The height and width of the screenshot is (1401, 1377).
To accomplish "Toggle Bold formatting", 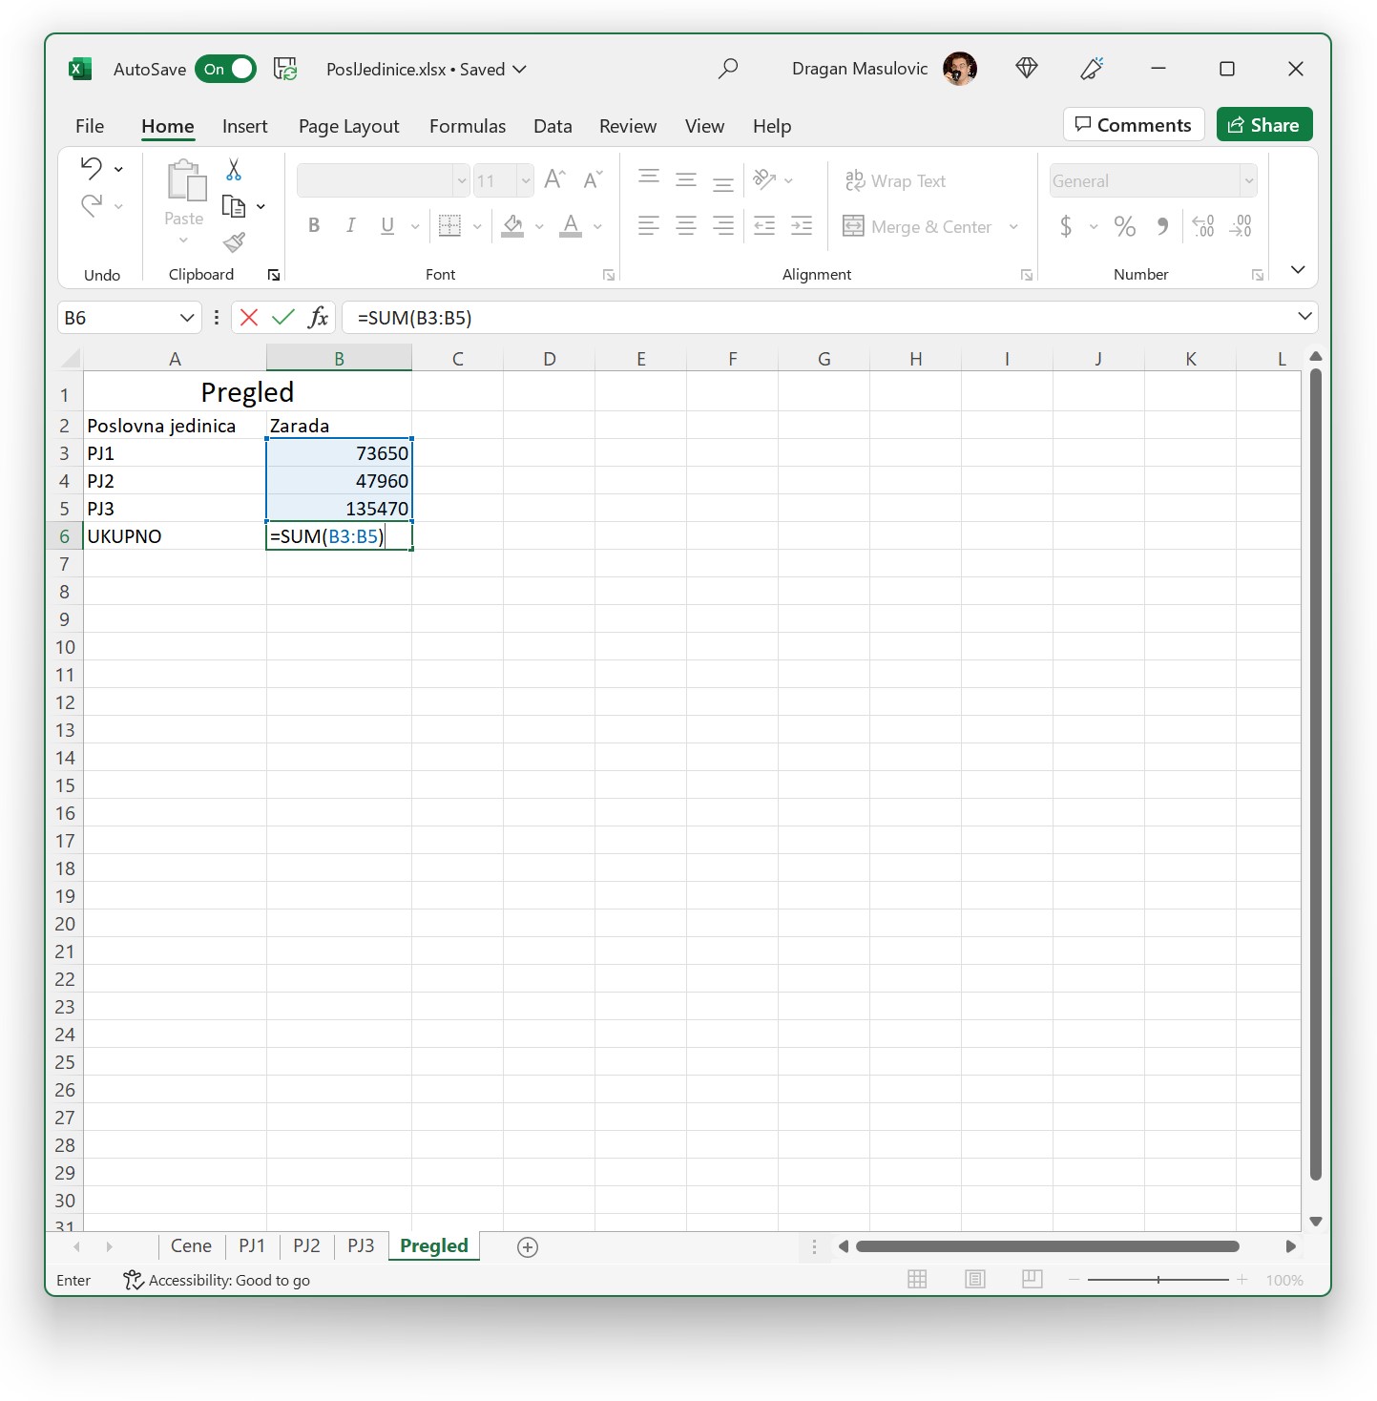I will pos(314,226).
